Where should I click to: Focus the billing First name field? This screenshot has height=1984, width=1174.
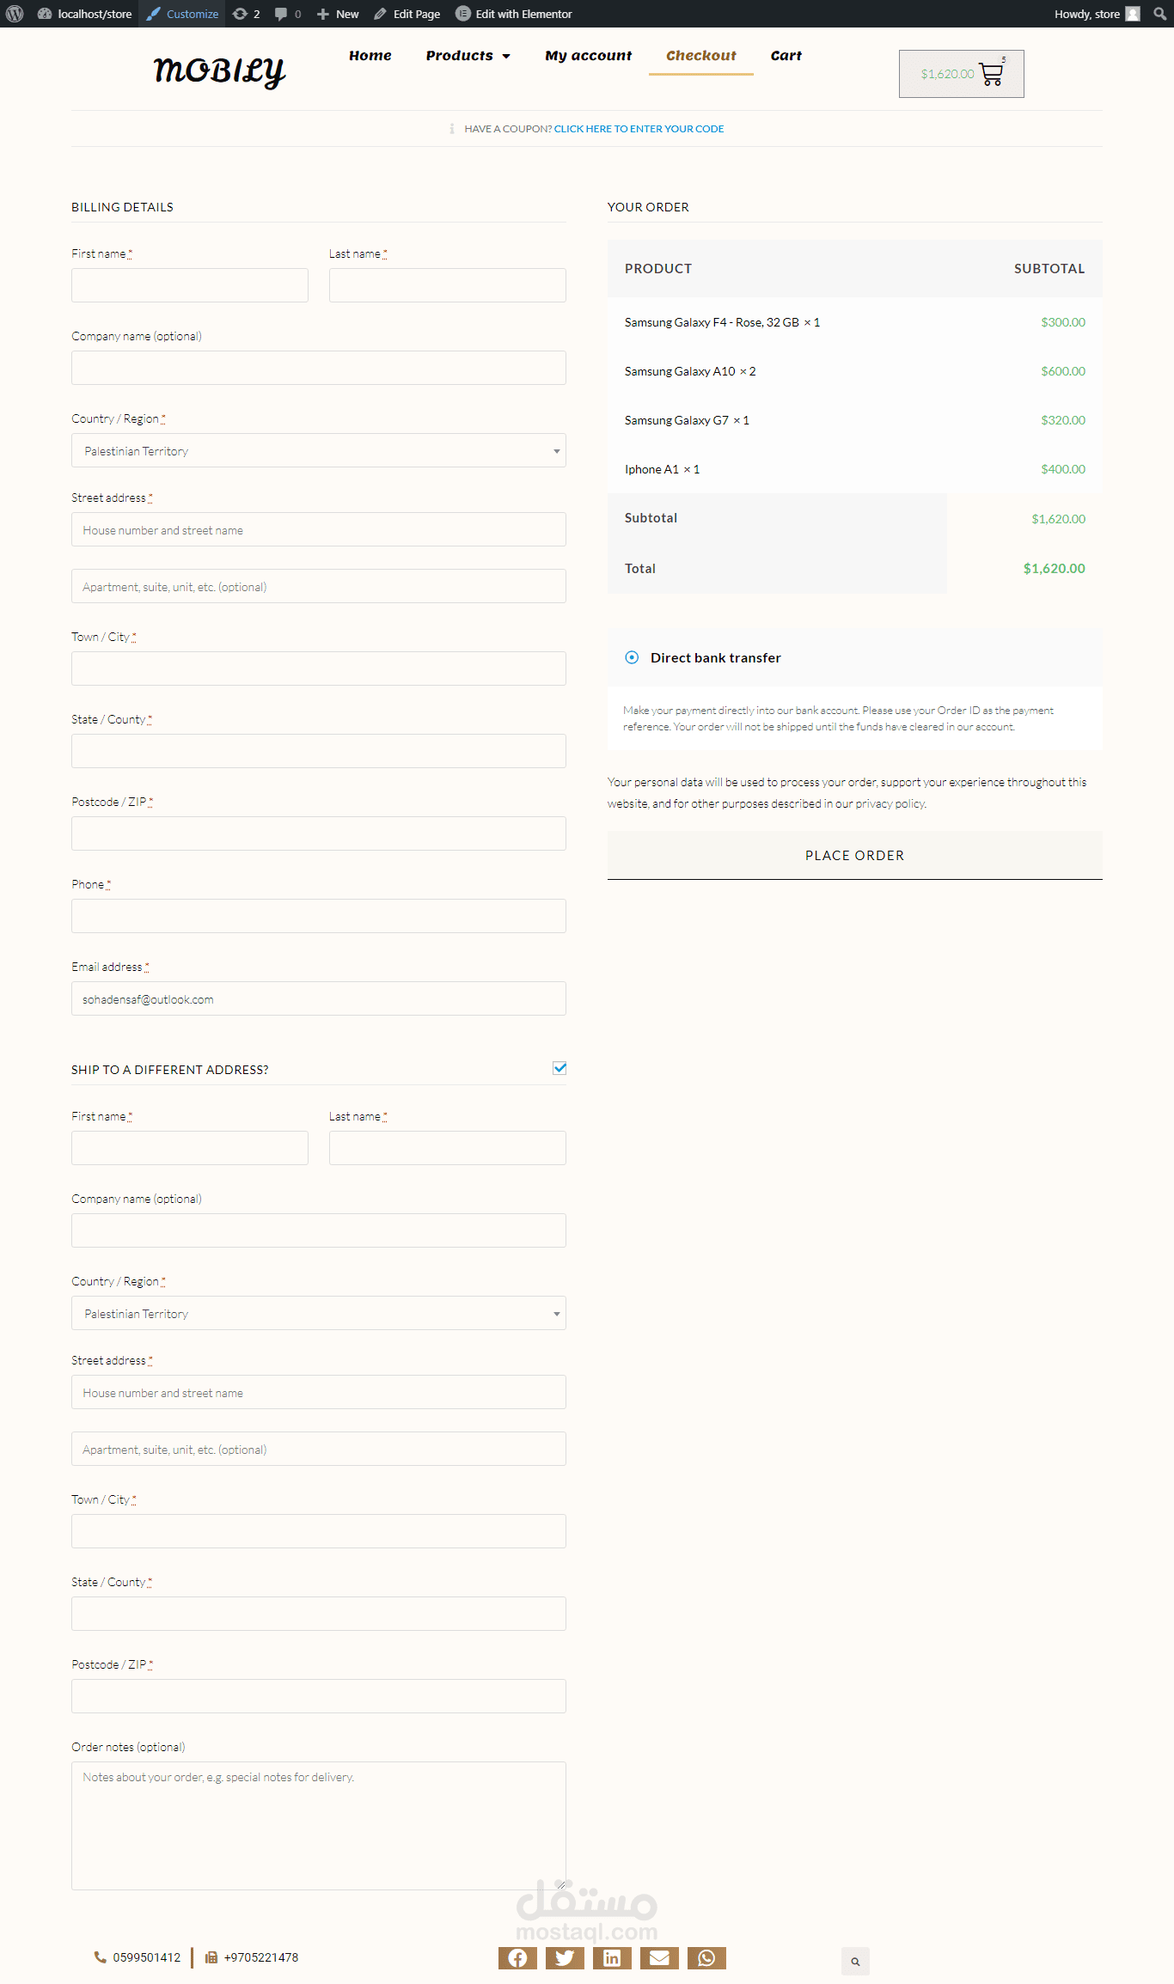click(x=190, y=285)
